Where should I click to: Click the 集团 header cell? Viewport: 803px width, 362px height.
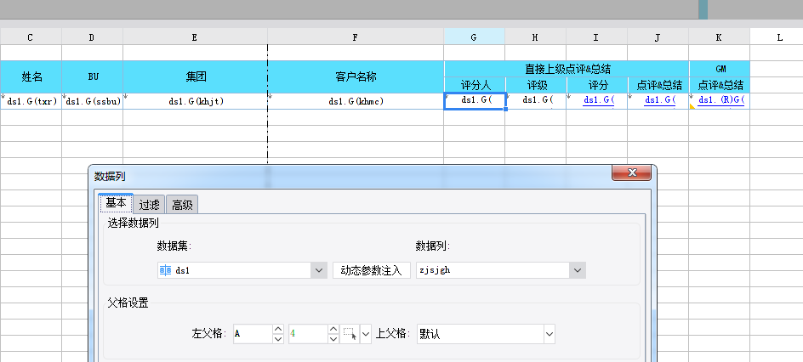(x=195, y=76)
